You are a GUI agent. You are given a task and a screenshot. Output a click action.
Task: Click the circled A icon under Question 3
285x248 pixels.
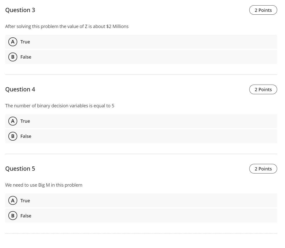point(13,42)
